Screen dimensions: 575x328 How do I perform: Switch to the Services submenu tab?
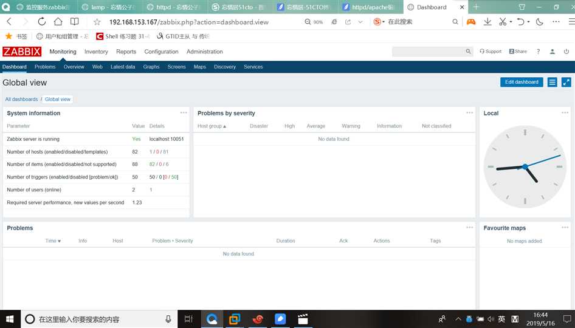(x=253, y=67)
